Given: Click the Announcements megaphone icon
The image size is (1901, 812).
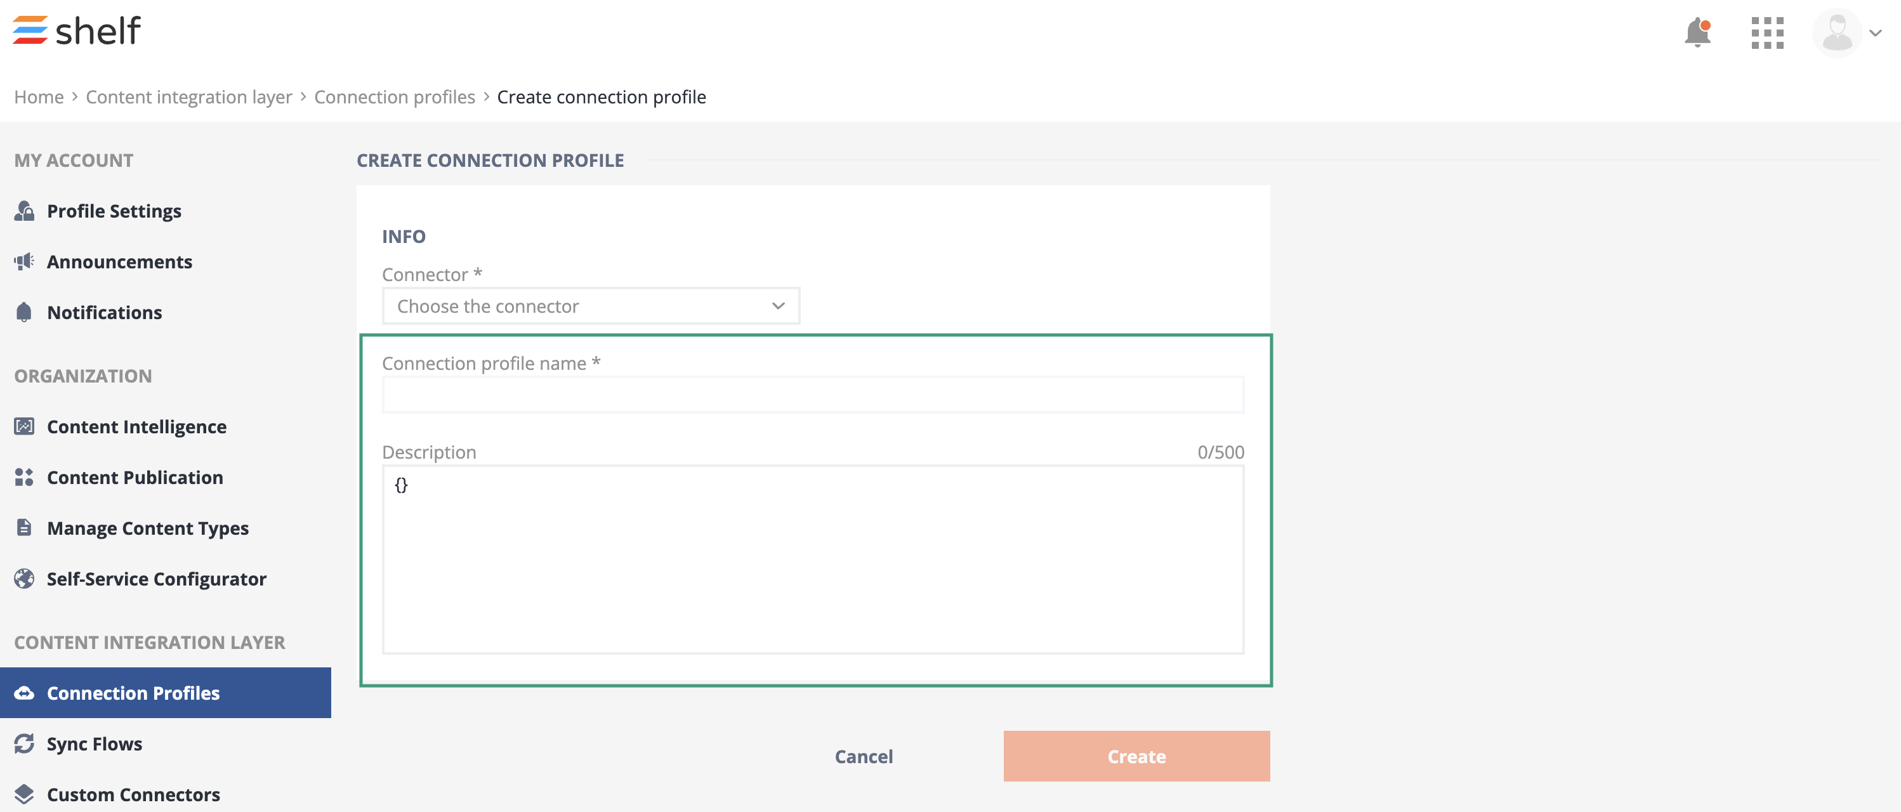Looking at the screenshot, I should 24,261.
